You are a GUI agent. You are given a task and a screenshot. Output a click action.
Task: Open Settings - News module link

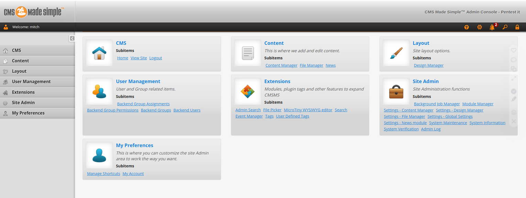(405, 123)
